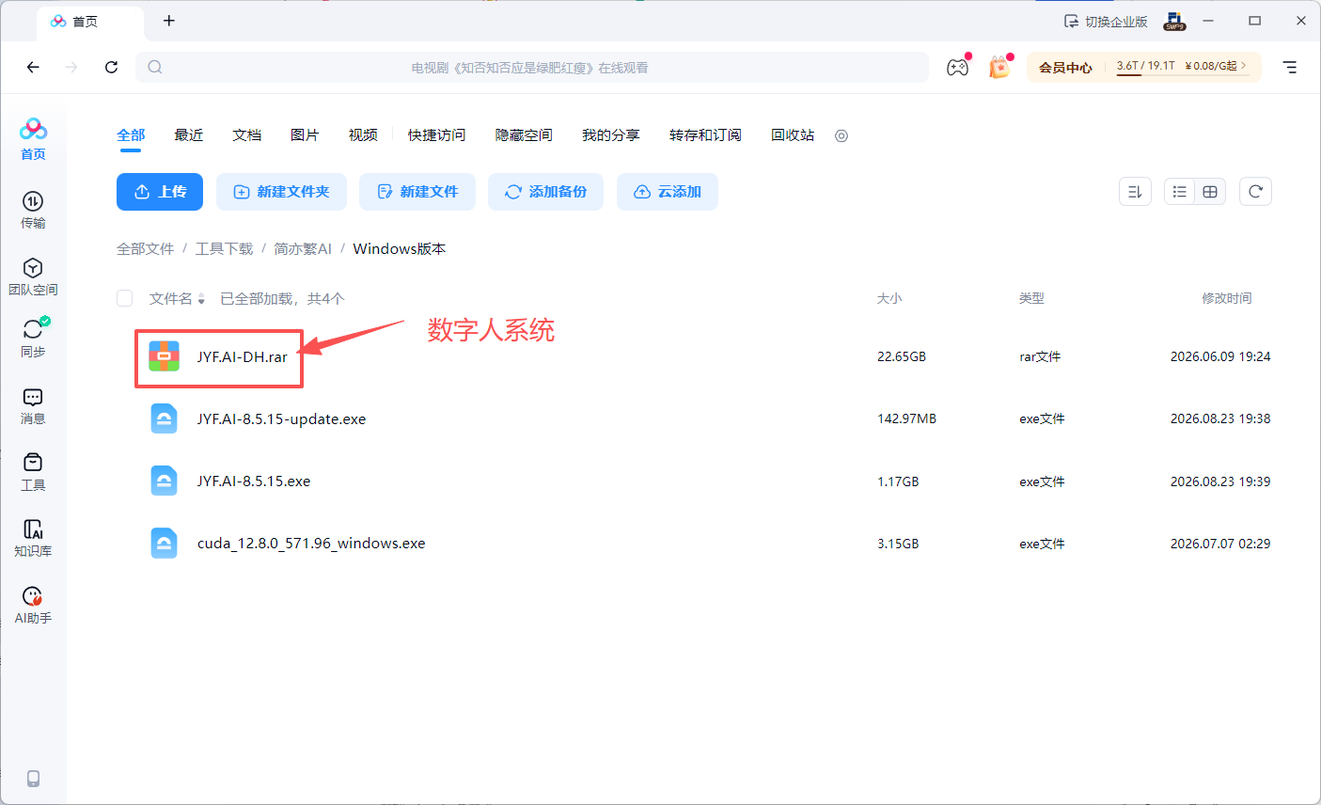Image resolution: width=1321 pixels, height=805 pixels.
Task: Open the 知识库 knowledge base sidebar icon
Action: pos(33,538)
